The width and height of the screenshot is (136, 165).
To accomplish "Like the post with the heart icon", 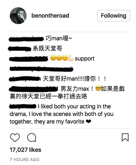I will [x=15, y=138].
